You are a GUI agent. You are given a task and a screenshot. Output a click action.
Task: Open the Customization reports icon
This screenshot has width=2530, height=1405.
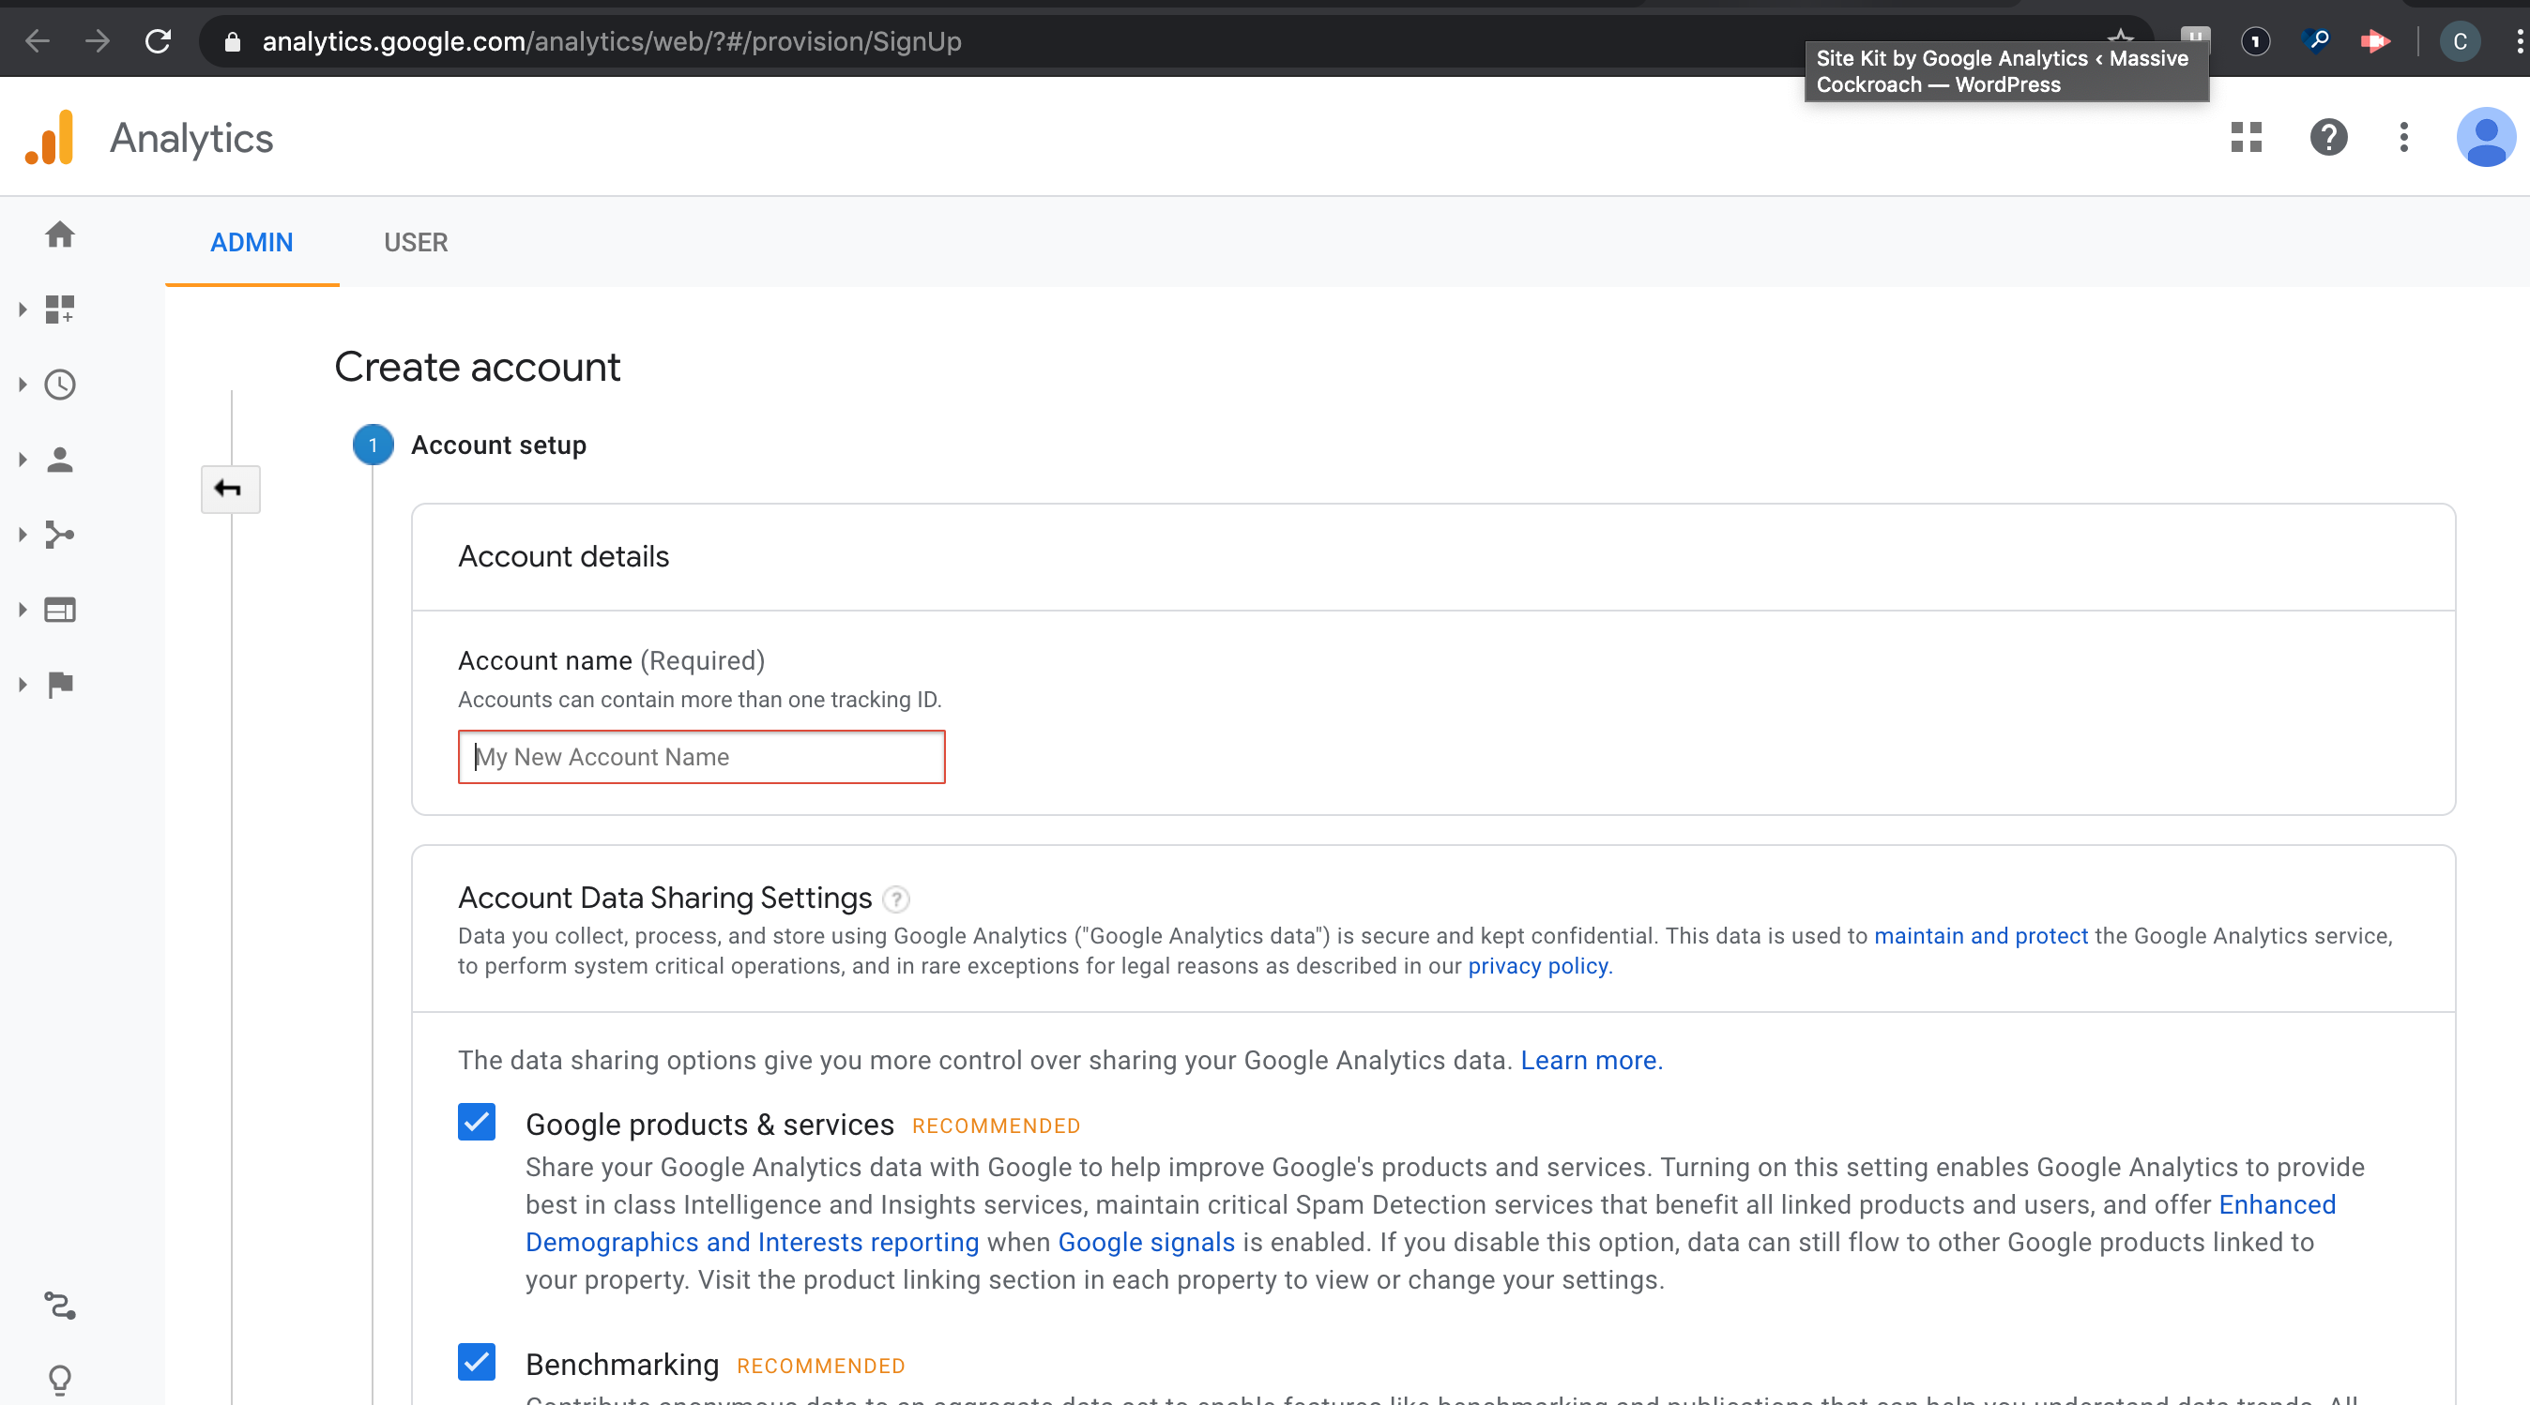point(61,310)
